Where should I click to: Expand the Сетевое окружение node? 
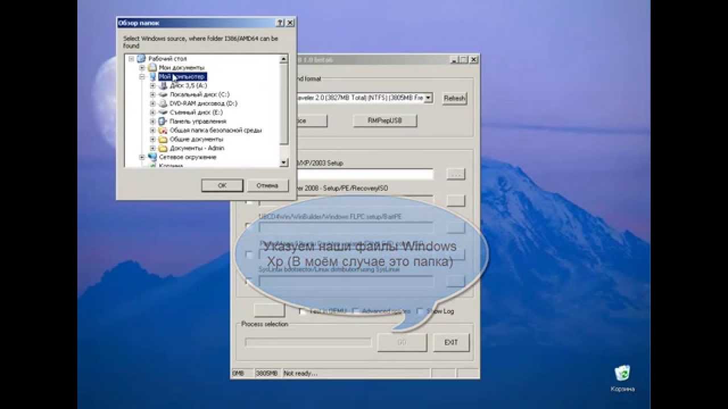tap(142, 157)
